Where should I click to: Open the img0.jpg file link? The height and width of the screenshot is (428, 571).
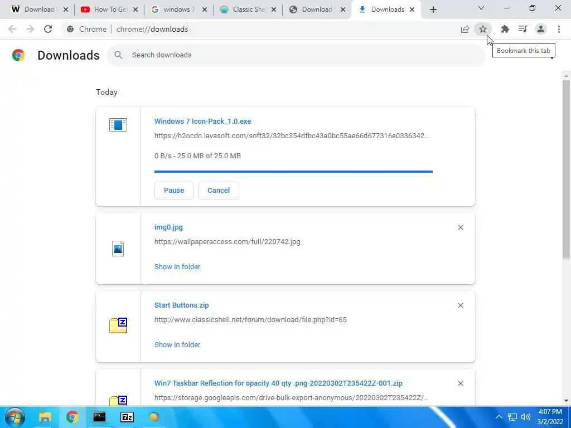pyautogui.click(x=168, y=227)
